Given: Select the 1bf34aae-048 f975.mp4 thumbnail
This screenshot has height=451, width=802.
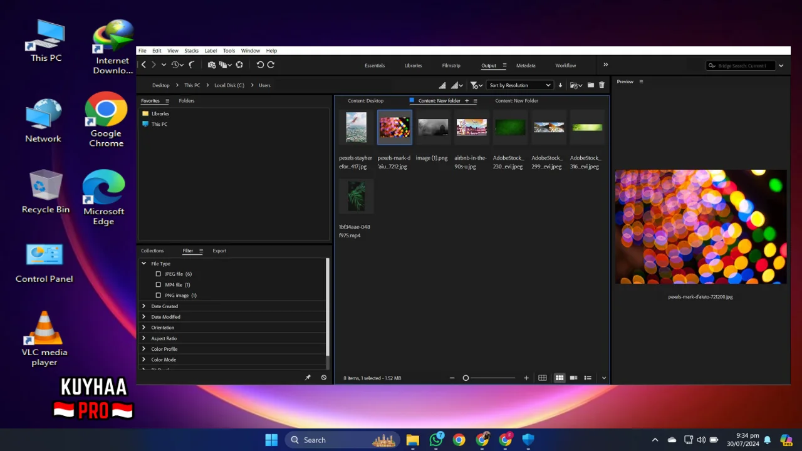Looking at the screenshot, I should pos(356,196).
